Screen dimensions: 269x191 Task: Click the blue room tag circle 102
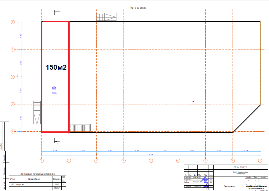(x=54, y=88)
